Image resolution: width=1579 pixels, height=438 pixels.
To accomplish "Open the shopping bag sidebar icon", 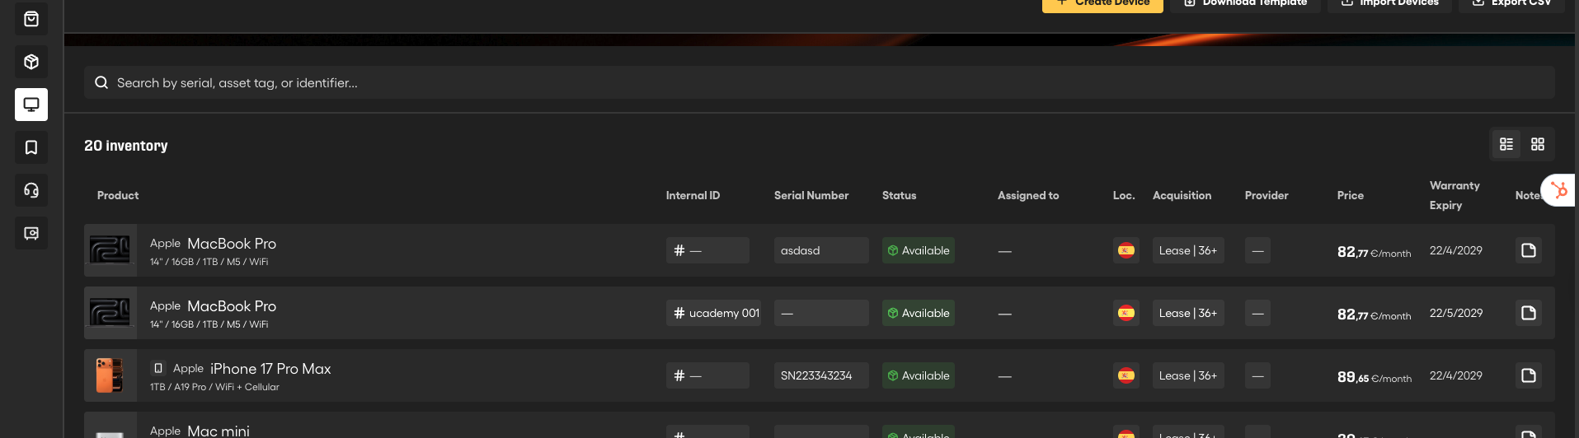I will [x=31, y=19].
